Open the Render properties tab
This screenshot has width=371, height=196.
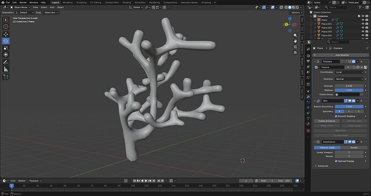(308, 56)
